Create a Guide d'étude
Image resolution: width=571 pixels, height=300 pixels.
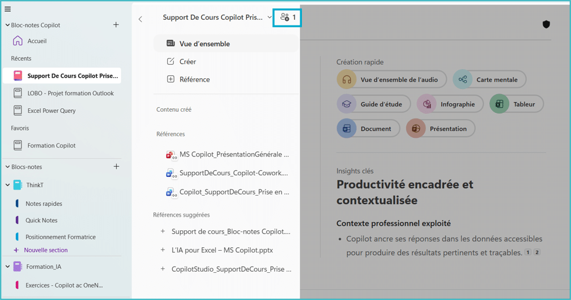[x=374, y=104]
